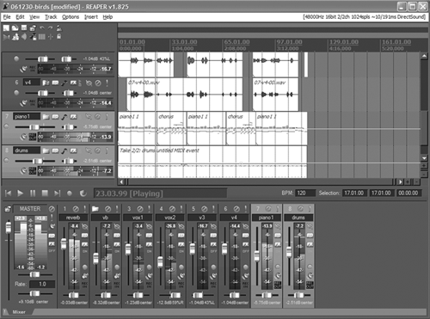Solo the vox2 channel in mixer
Screen dimensions: 430x319
point(181,209)
